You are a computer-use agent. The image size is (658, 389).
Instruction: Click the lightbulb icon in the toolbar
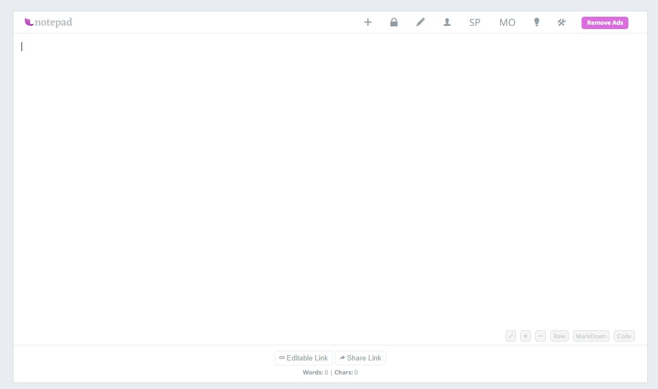536,23
